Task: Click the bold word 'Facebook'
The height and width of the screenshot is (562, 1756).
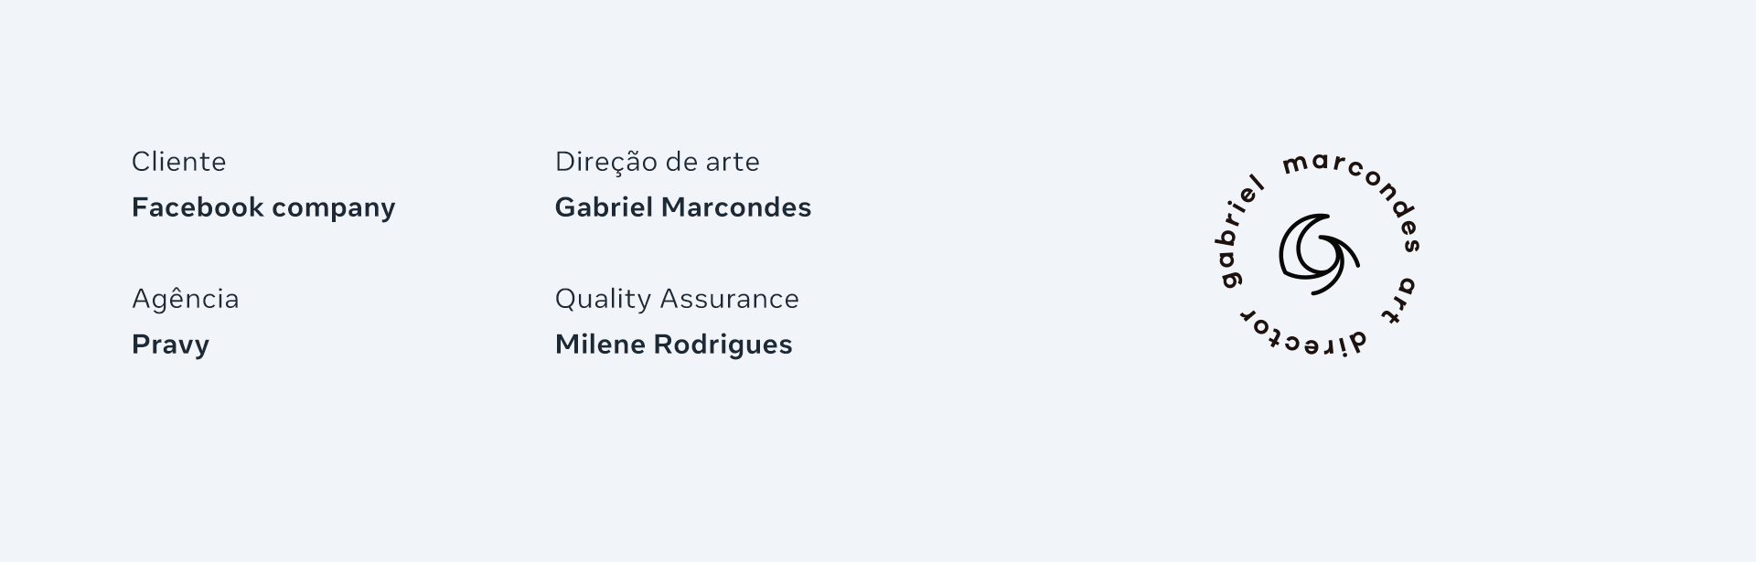Action: click(x=198, y=207)
